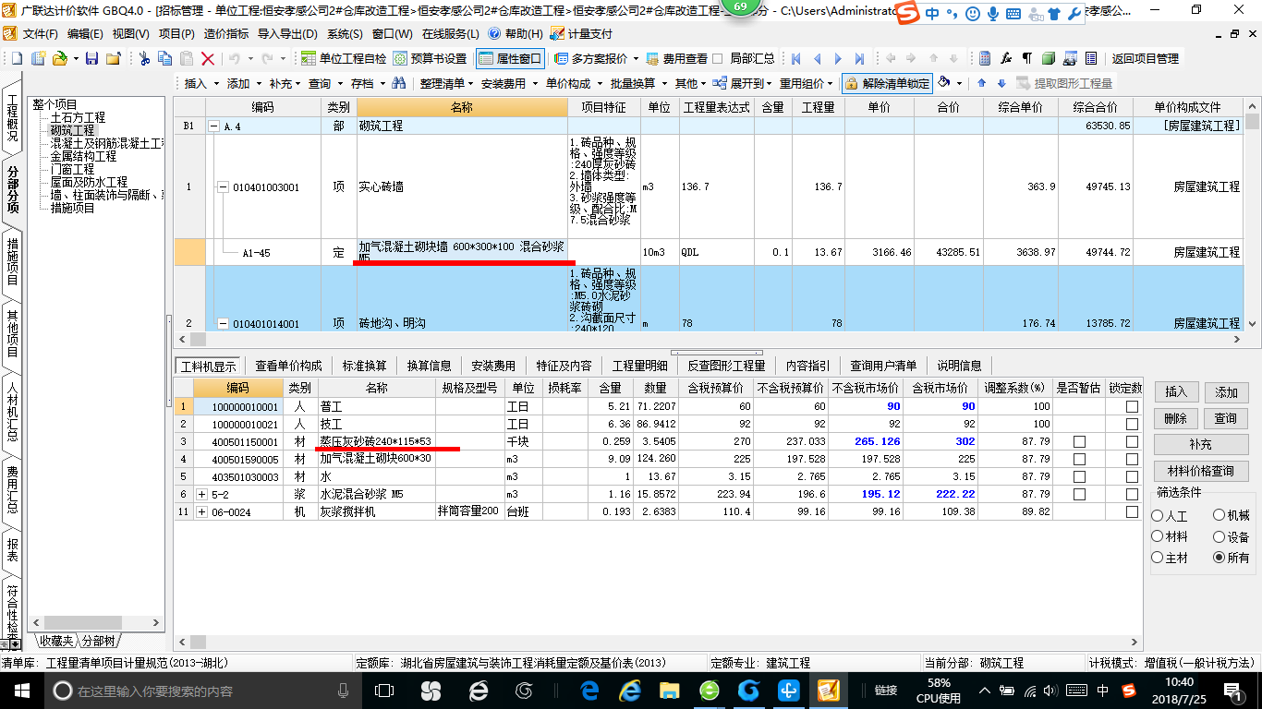1262x709 pixels.
Task: Open the 措施项目 side tab
Action: click(12, 261)
